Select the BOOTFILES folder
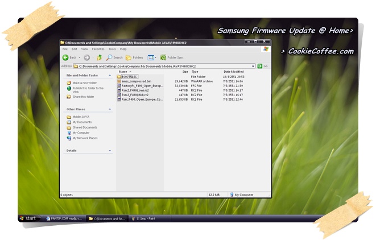The image size is (376, 240). click(x=129, y=77)
